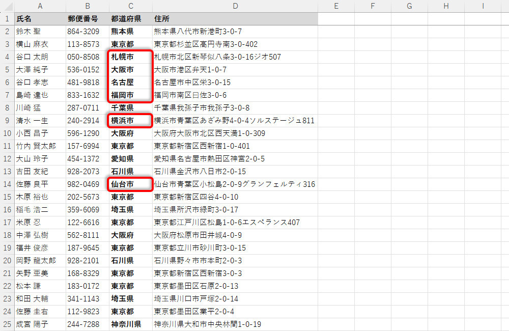This screenshot has width=509, height=331.
Task: Select column A header
Action: 40,6
